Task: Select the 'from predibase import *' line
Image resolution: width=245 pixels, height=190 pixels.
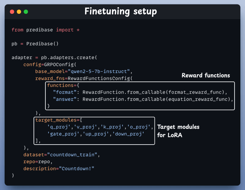Action: click(x=45, y=30)
